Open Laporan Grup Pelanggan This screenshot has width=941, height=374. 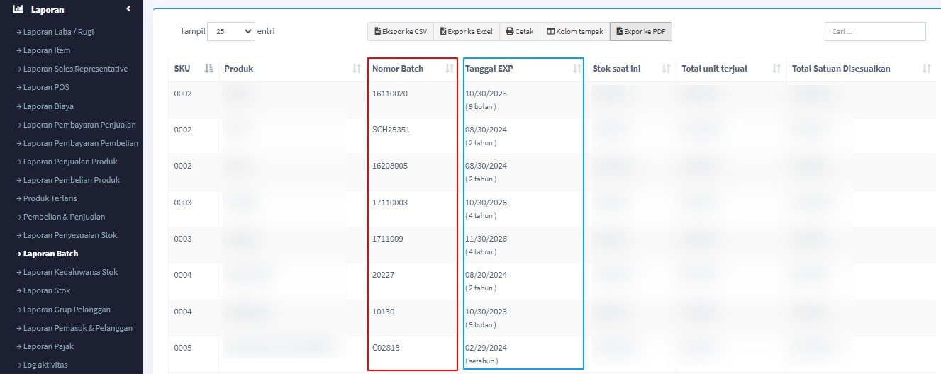(x=64, y=310)
